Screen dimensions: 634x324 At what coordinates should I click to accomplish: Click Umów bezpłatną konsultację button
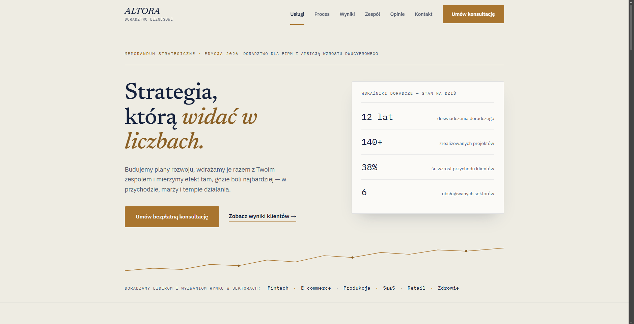pos(172,217)
